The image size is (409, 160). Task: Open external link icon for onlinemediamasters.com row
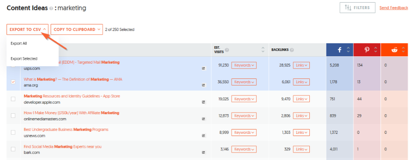(204, 119)
